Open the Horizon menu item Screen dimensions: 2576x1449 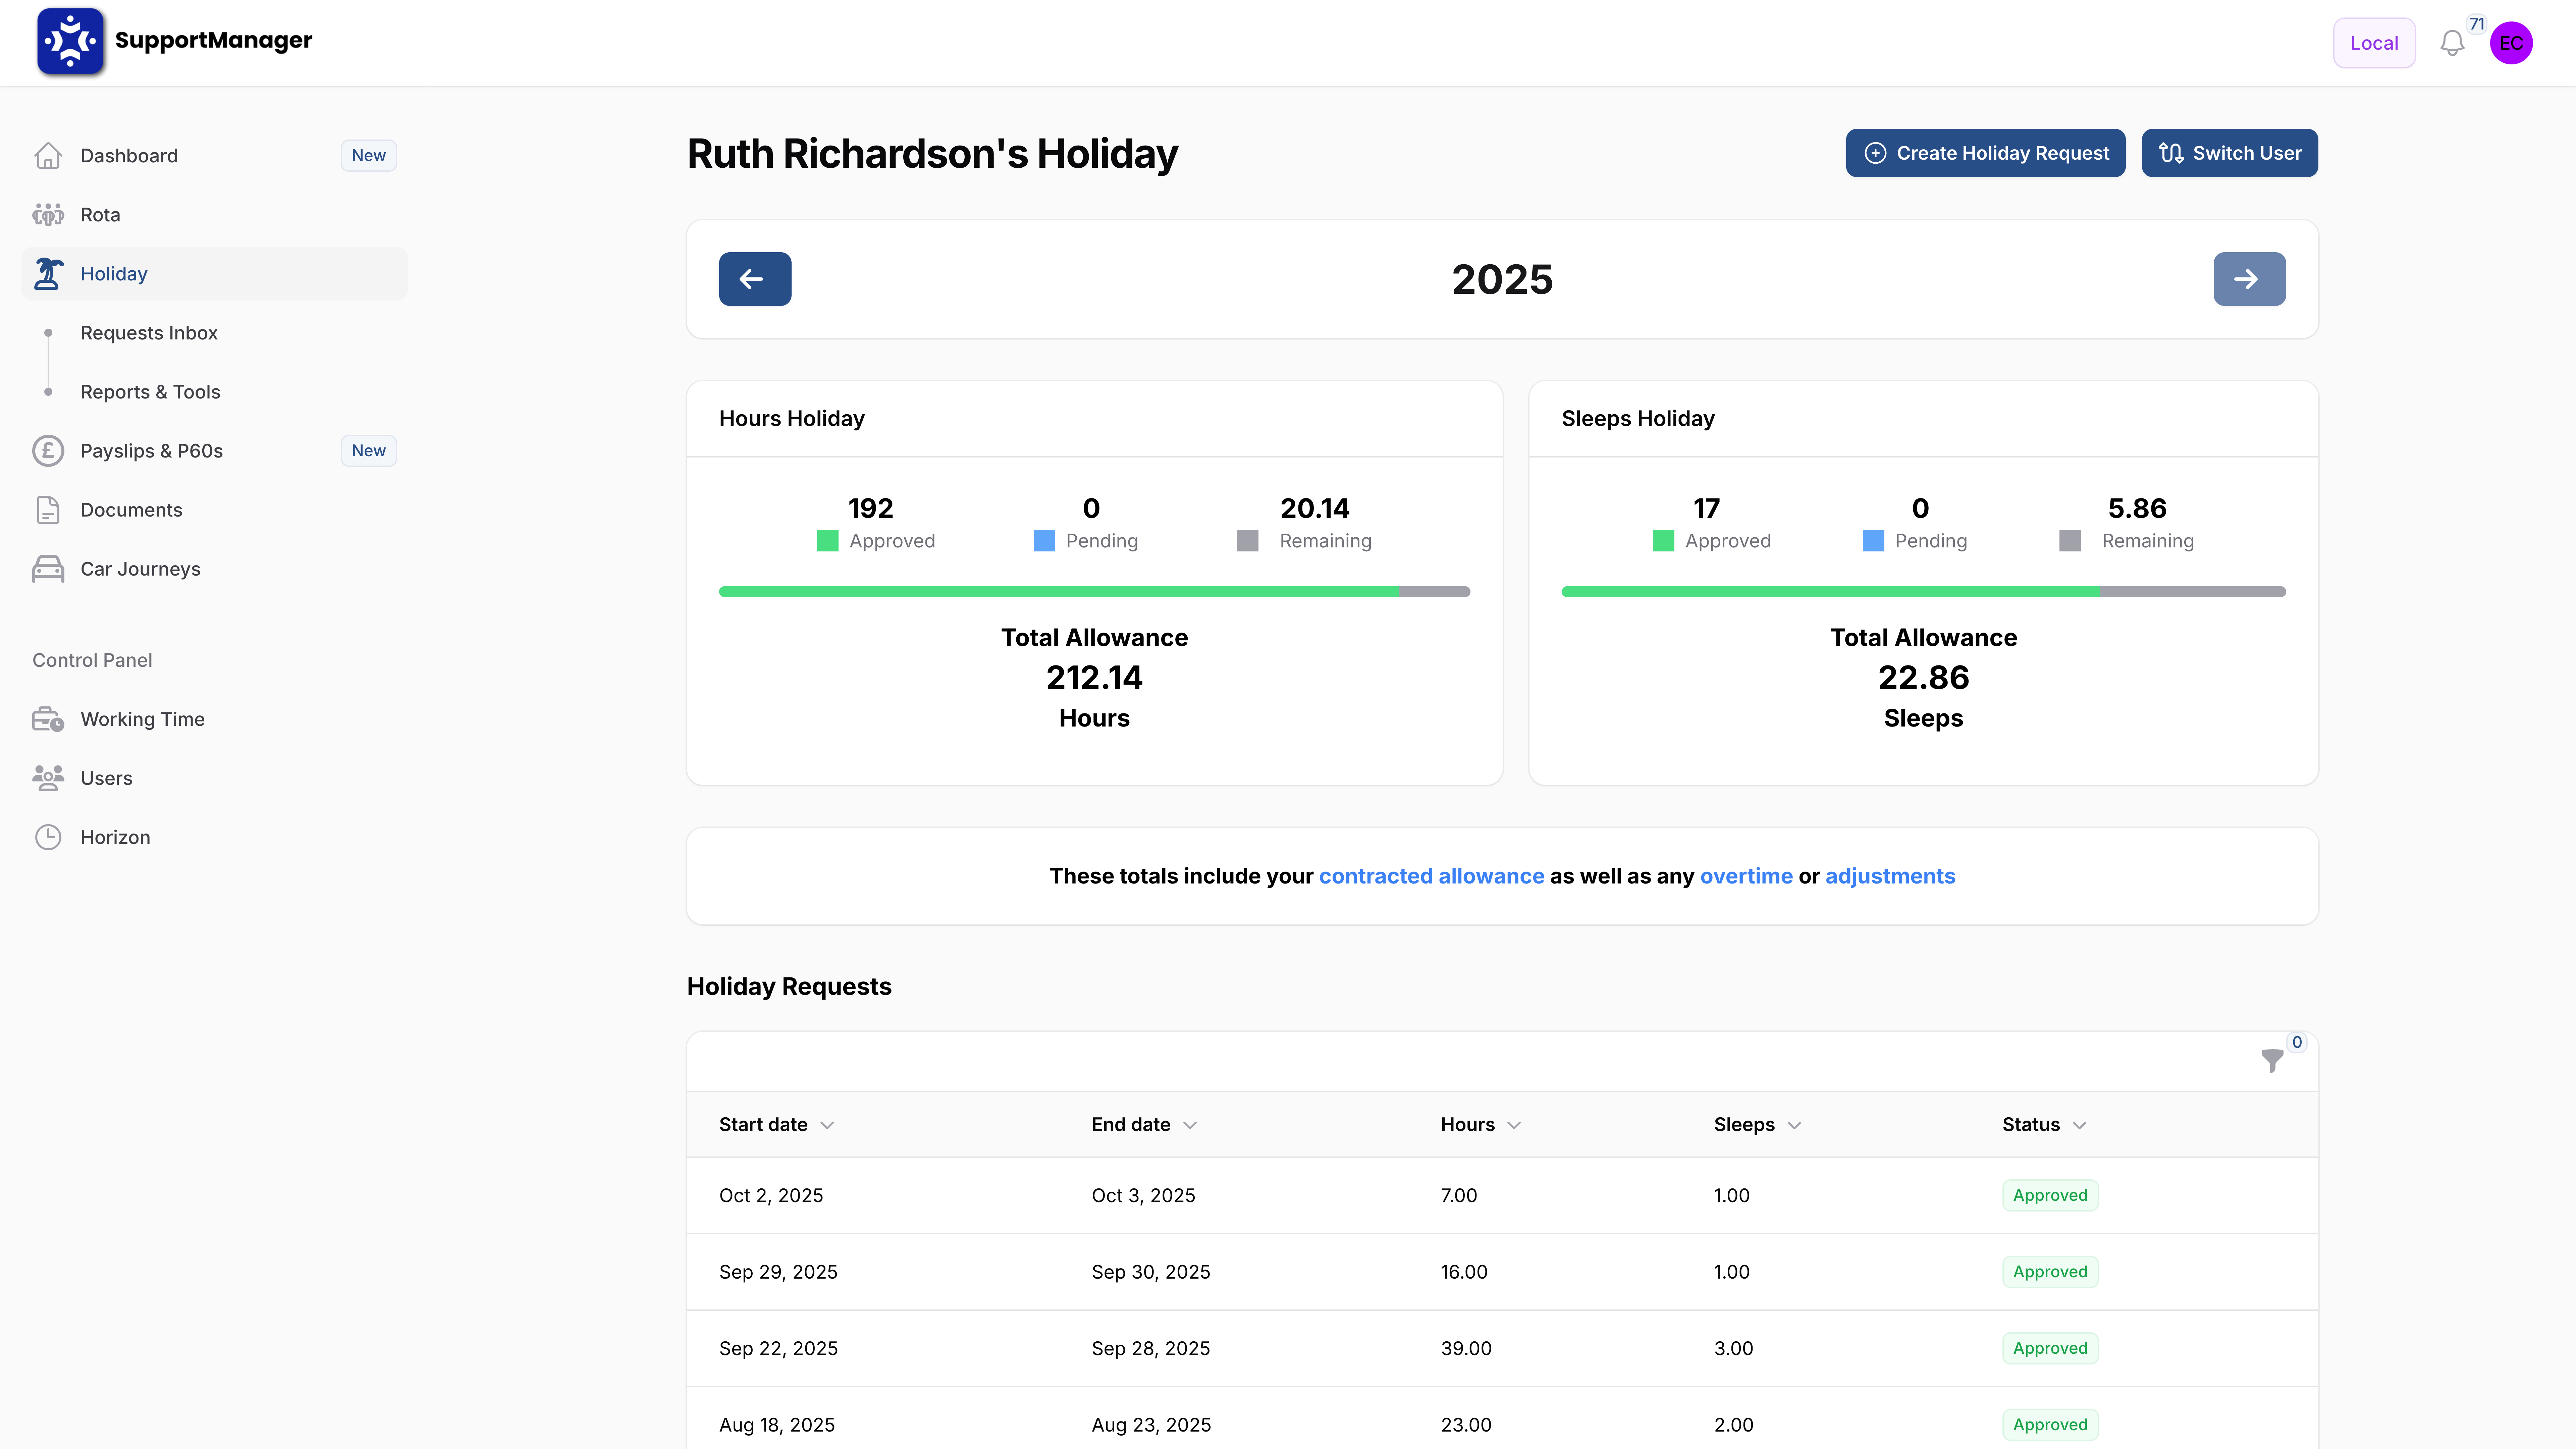[214, 837]
